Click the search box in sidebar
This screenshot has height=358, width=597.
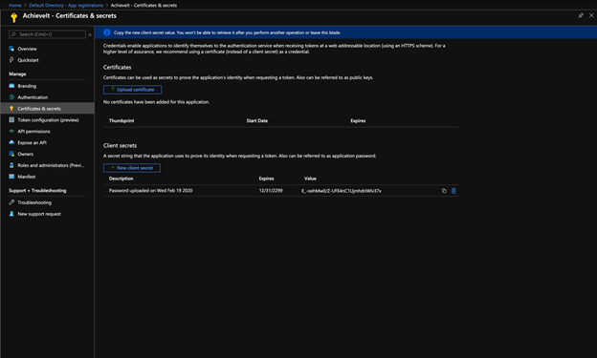[47, 34]
